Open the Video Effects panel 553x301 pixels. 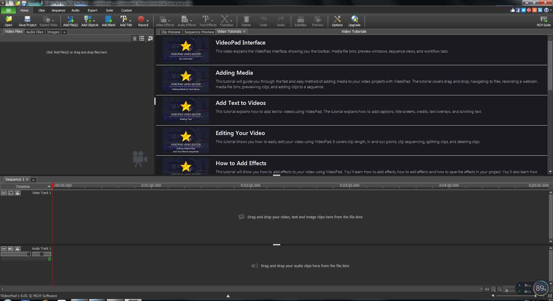tap(164, 20)
